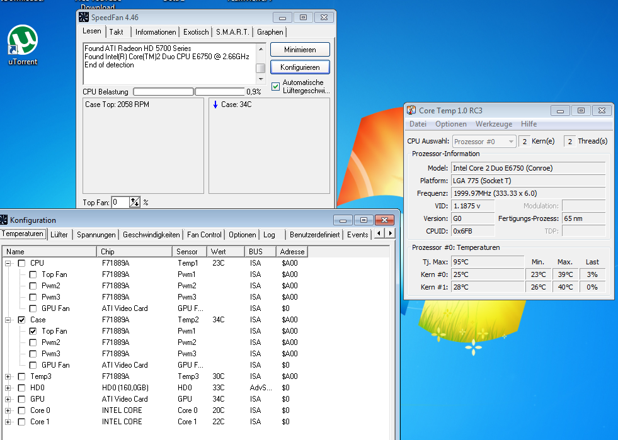Open the Informationen tab
This screenshot has height=440, width=618.
156,32
